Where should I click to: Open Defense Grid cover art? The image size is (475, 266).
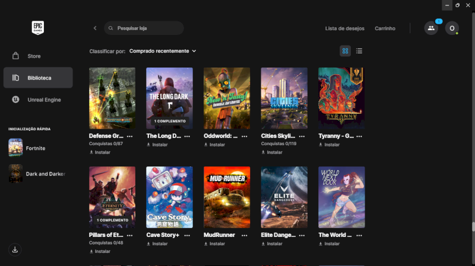pyautogui.click(x=112, y=98)
